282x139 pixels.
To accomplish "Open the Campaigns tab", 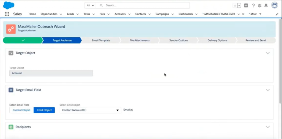I will tap(162, 14).
